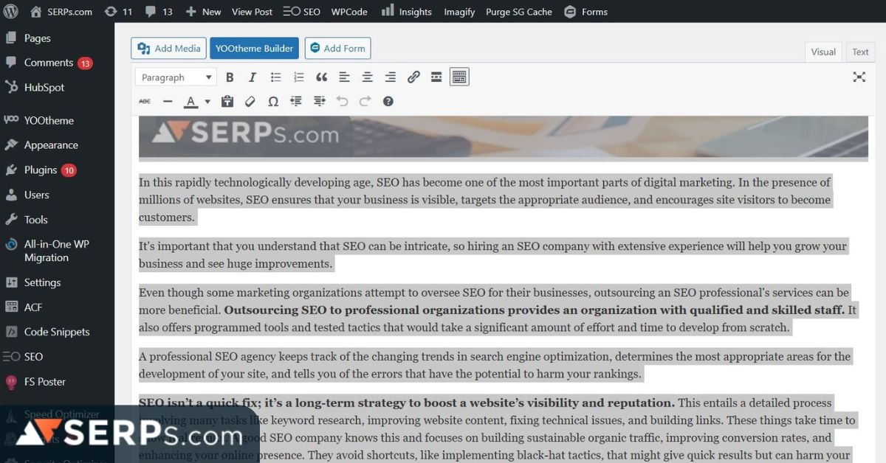
Task: Insert Read More tag
Action: (436, 77)
